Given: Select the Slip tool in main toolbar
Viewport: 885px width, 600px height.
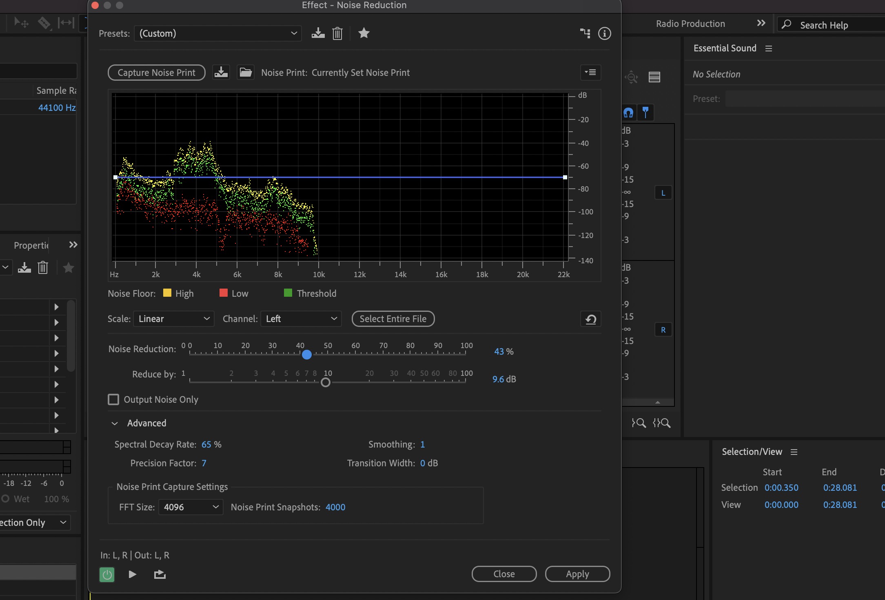Looking at the screenshot, I should (x=66, y=22).
